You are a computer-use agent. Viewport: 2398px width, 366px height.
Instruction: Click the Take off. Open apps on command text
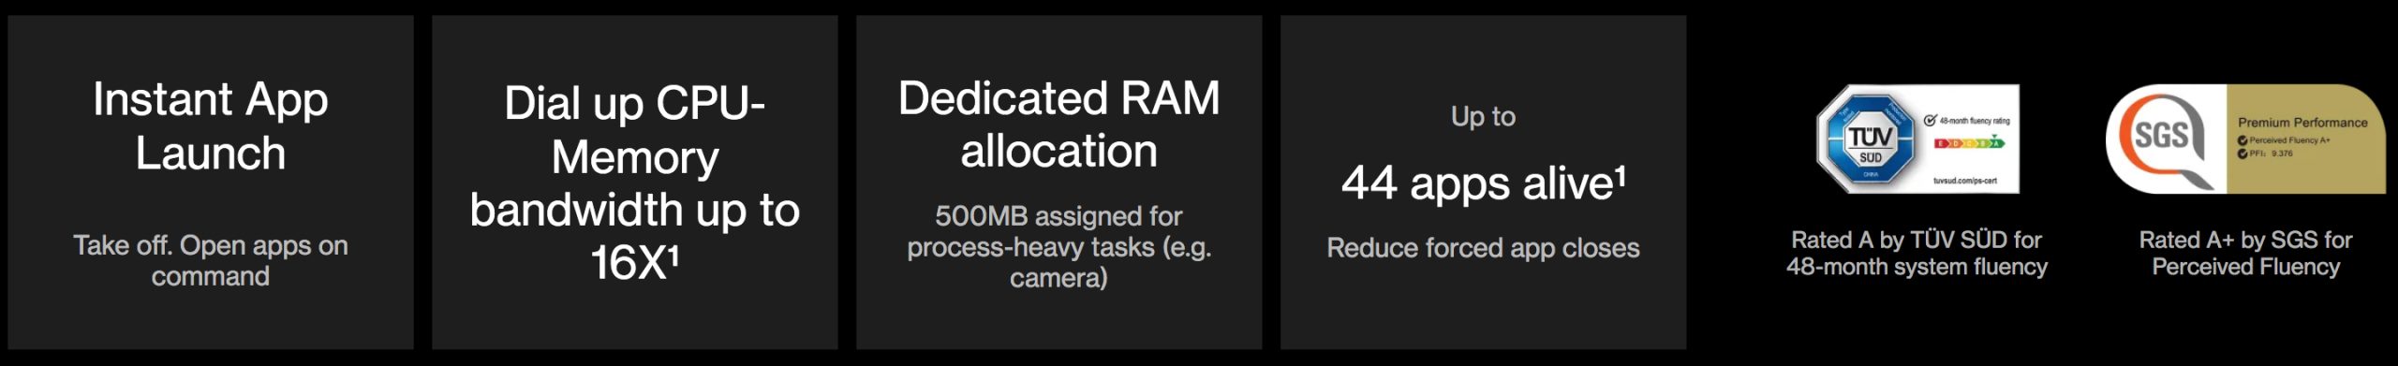[x=211, y=260]
